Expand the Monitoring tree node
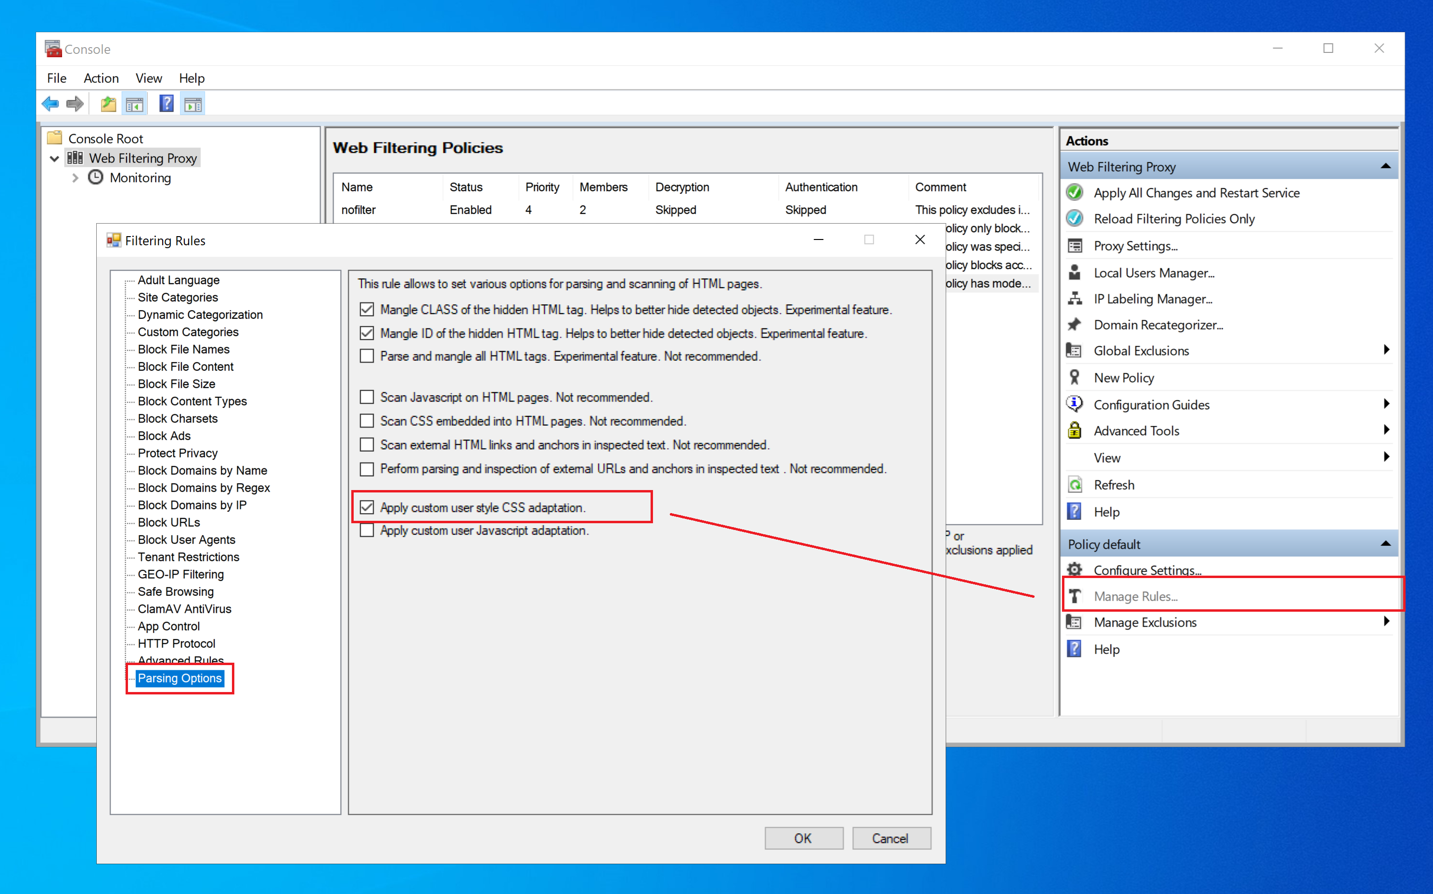Image resolution: width=1433 pixels, height=894 pixels. point(75,178)
